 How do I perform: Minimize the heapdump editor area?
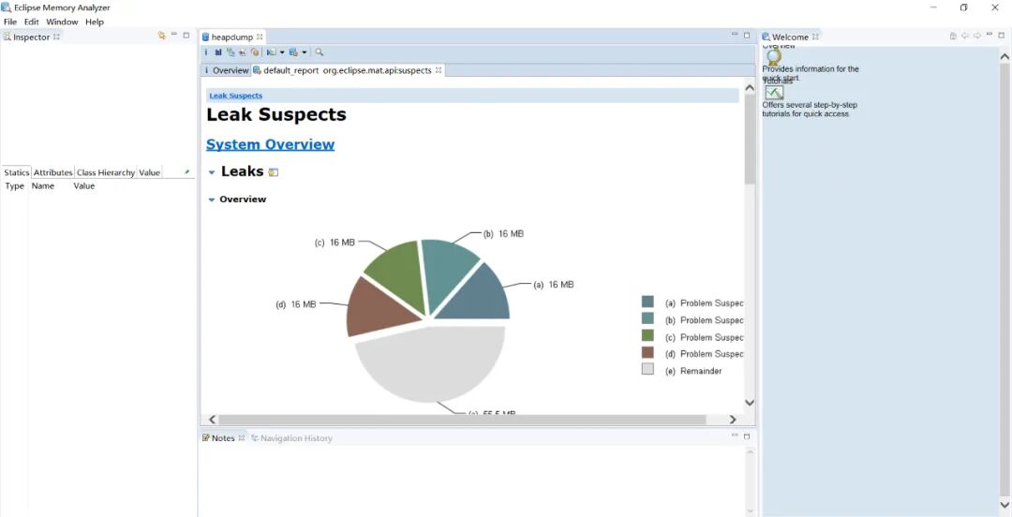point(735,35)
